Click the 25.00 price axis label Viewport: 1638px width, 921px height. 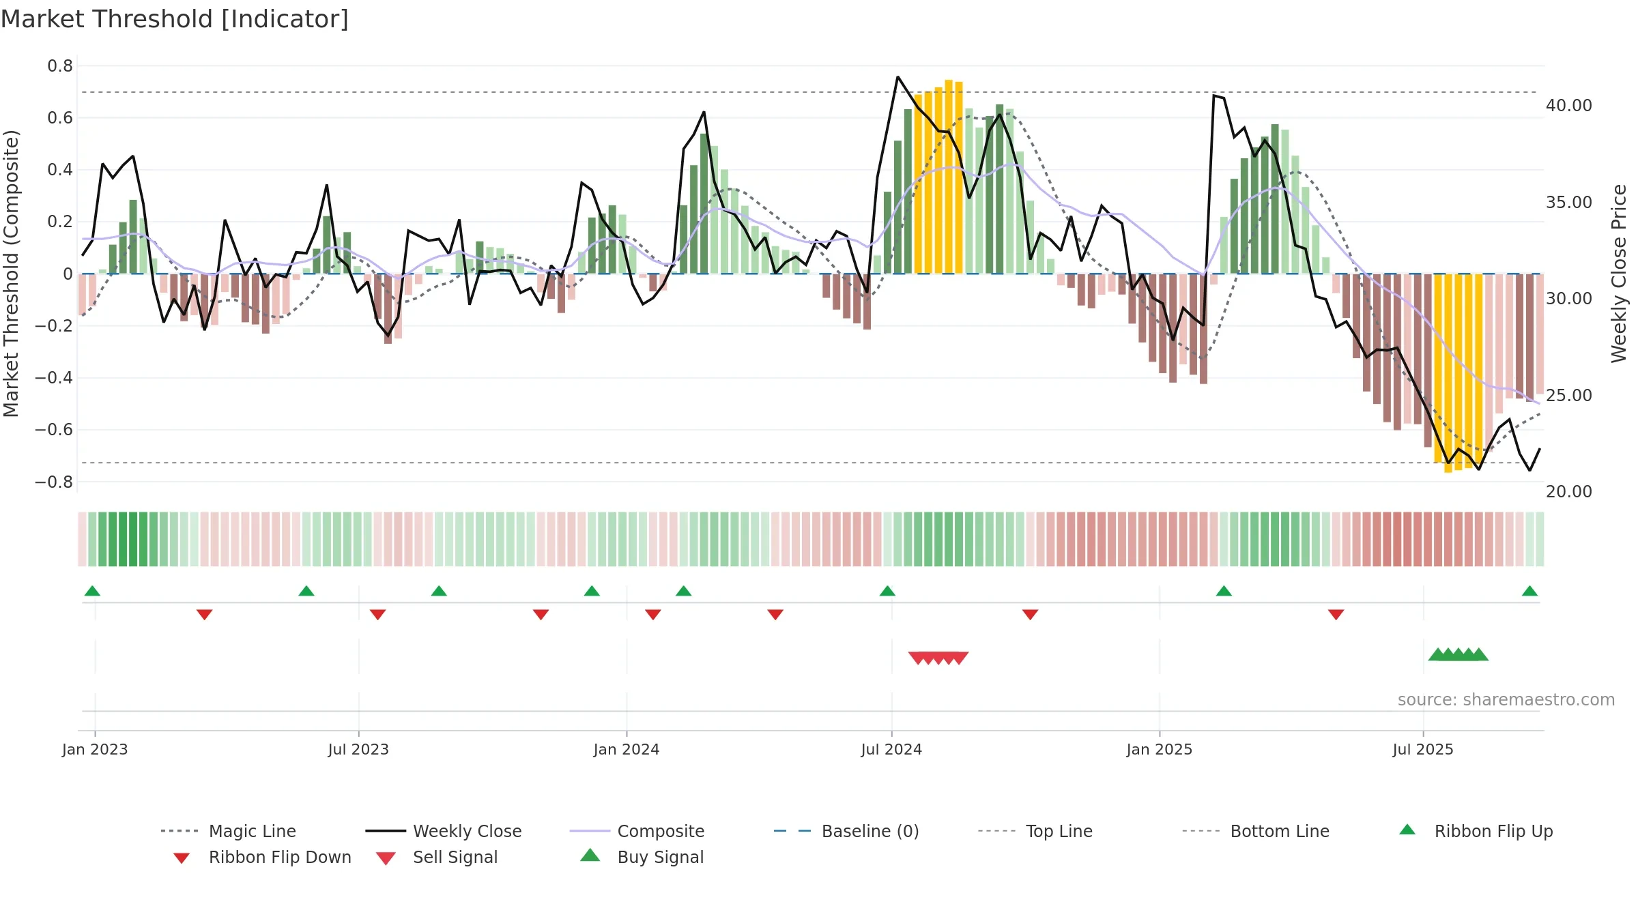coord(1569,396)
